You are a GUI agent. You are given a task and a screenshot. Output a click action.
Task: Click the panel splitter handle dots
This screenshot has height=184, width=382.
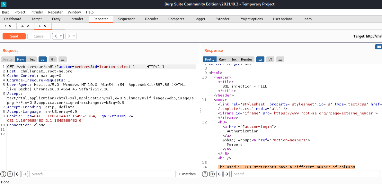click(200, 110)
